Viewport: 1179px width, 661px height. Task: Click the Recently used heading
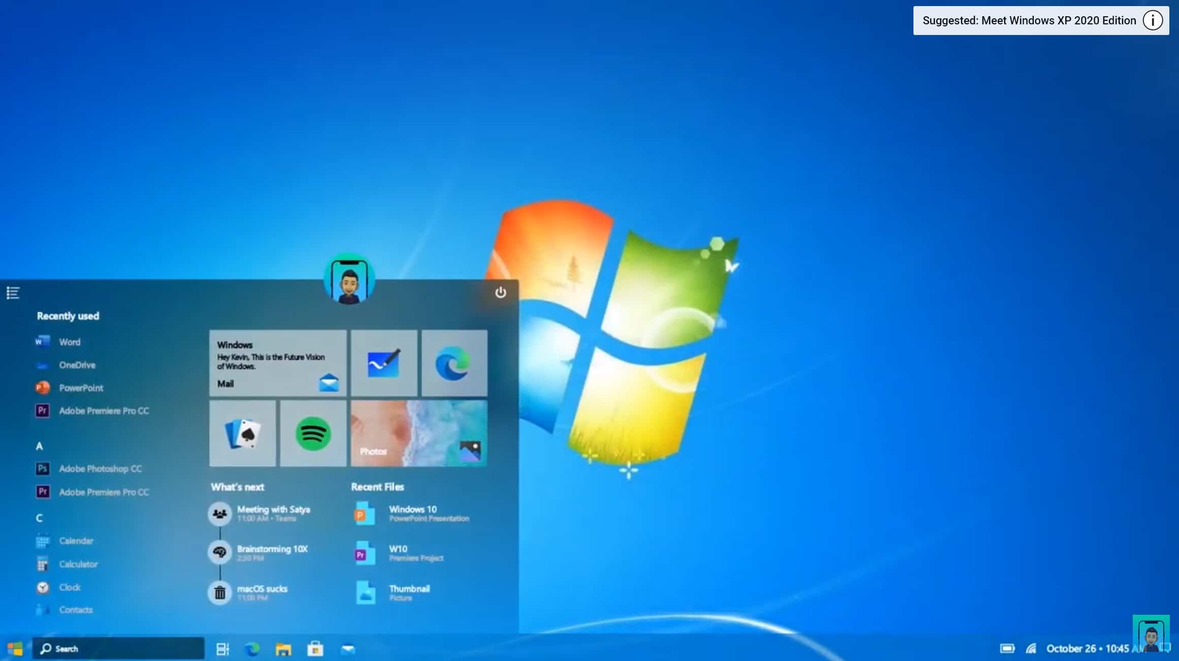pos(68,316)
